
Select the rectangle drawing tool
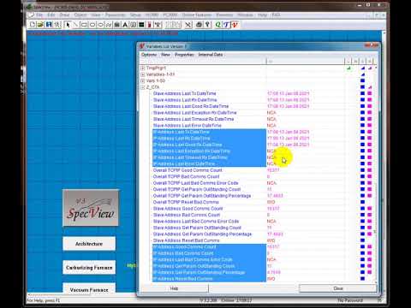pyautogui.click(x=84, y=25)
